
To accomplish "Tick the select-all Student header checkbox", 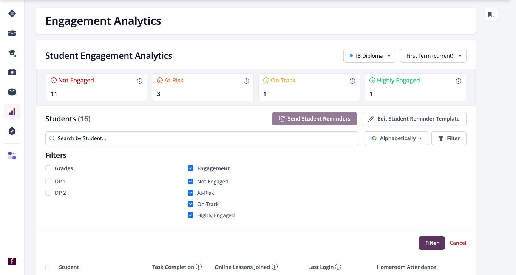I will [x=48, y=267].
